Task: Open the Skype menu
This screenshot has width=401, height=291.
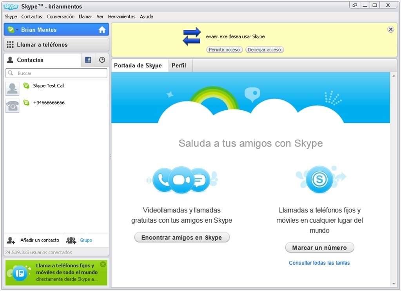Action: [x=11, y=16]
